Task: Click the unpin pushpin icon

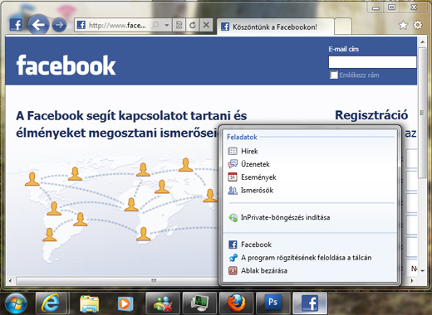Action: click(233, 258)
